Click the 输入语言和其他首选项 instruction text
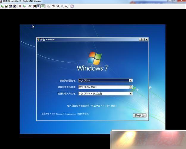Viewport: 186px width, 149px height. coord(92,106)
